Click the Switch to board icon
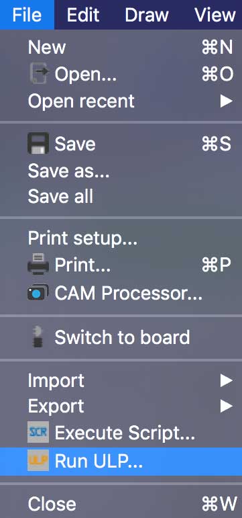The image size is (242, 518). click(x=38, y=337)
